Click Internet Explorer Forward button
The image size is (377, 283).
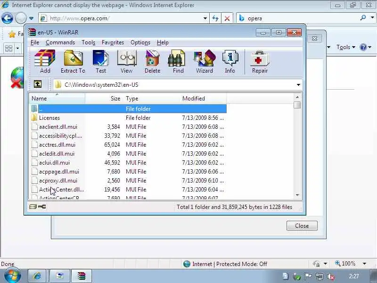coord(21,18)
